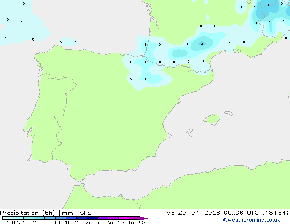
Task: Click the "Mo 20-04-2026" date text
Action: click(193, 213)
